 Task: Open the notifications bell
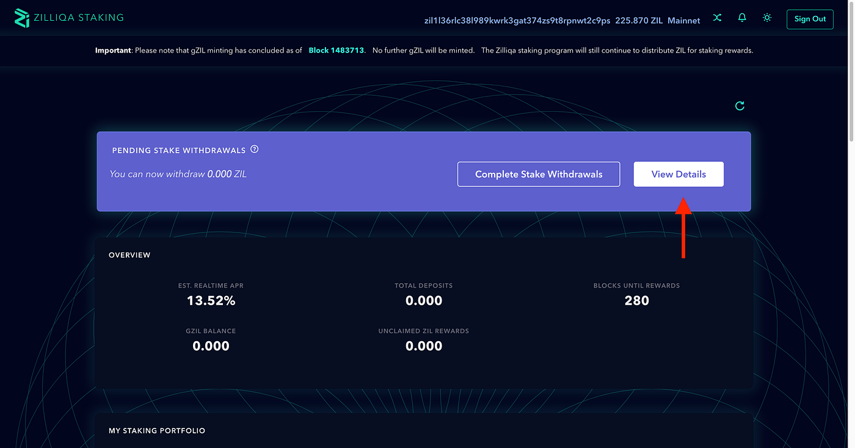coord(742,18)
